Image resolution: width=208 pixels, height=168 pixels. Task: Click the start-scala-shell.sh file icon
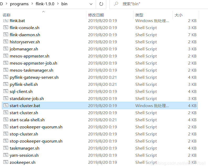coord(6,119)
